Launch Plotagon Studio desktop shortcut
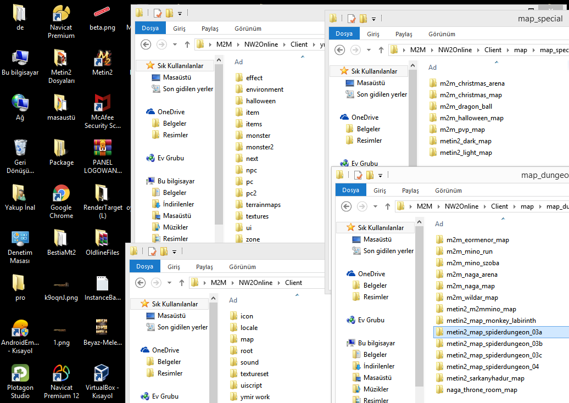 [20, 382]
